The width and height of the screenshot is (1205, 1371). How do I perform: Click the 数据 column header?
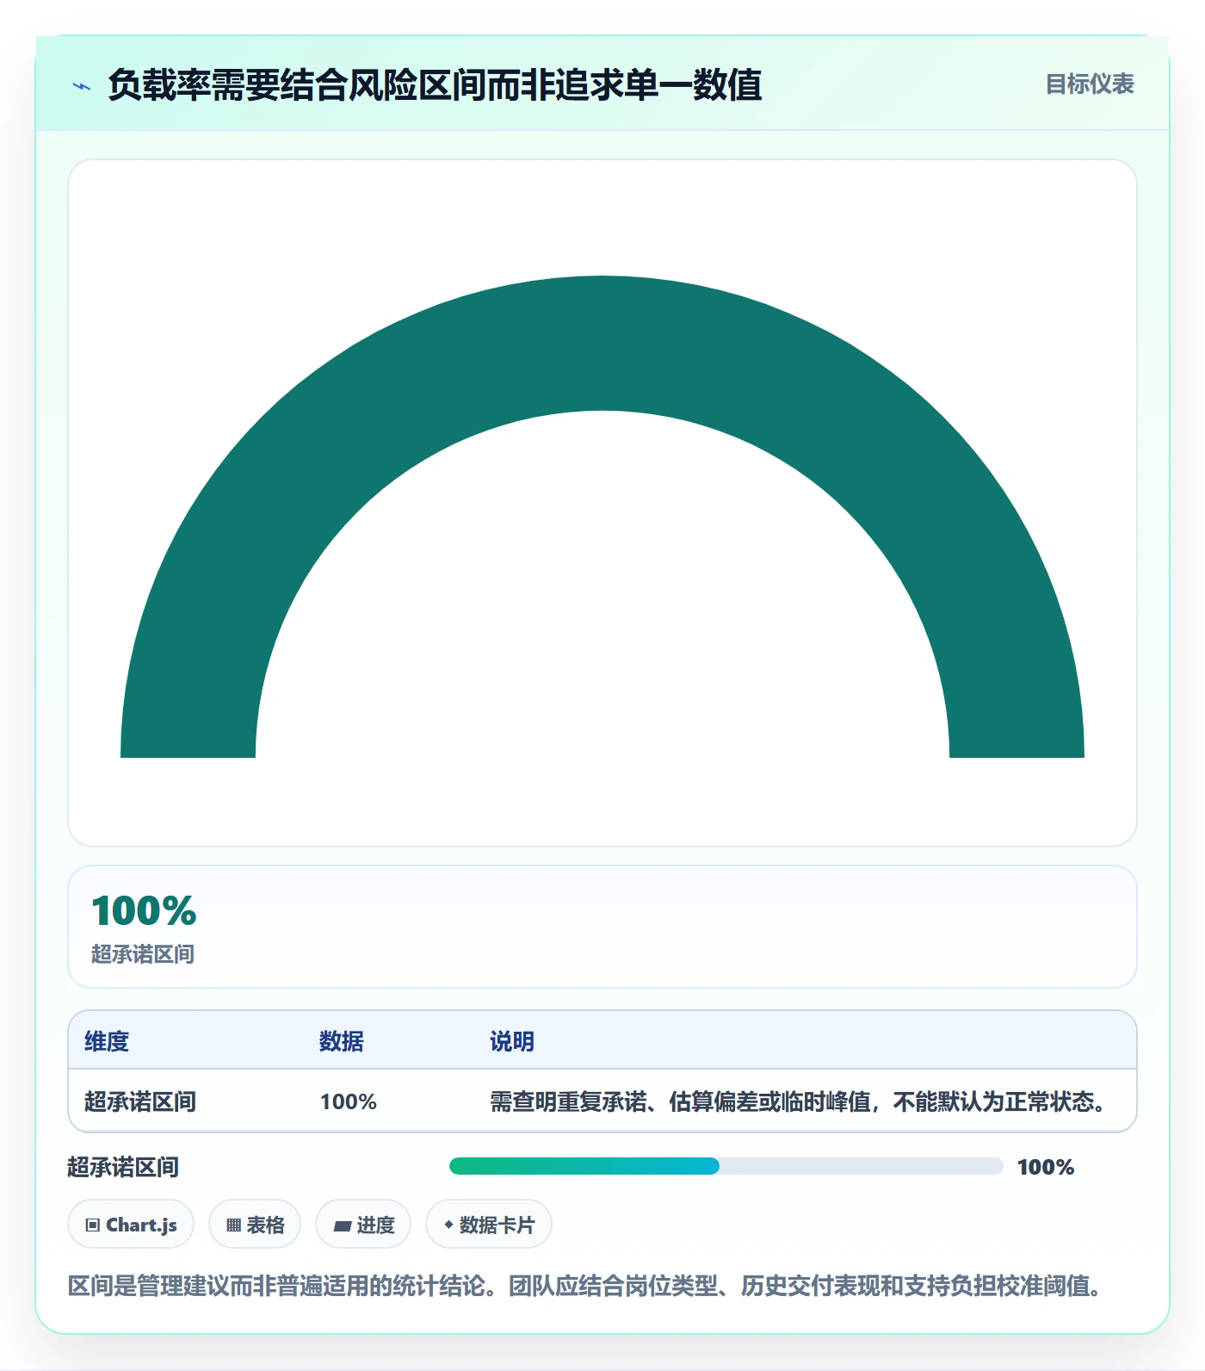pyautogui.click(x=342, y=1041)
